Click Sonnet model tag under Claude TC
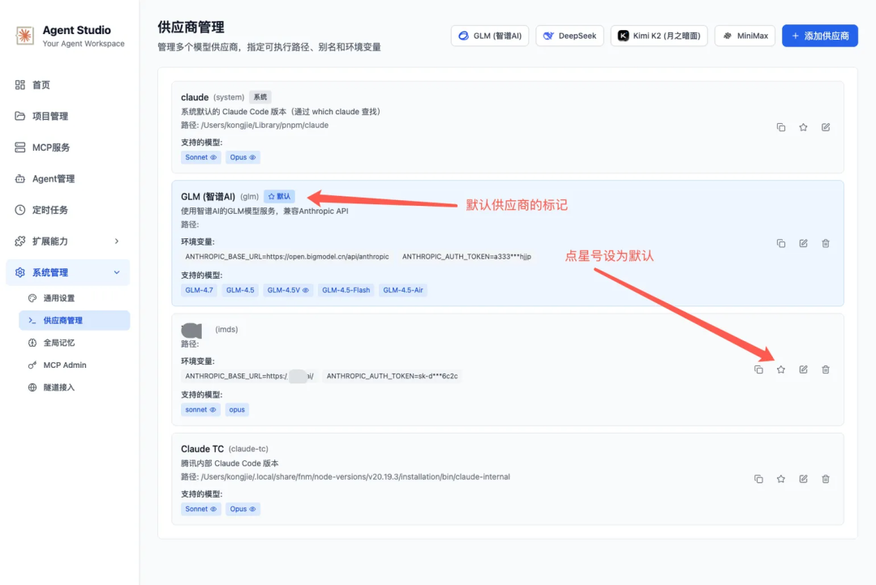The image size is (876, 585). (x=200, y=509)
